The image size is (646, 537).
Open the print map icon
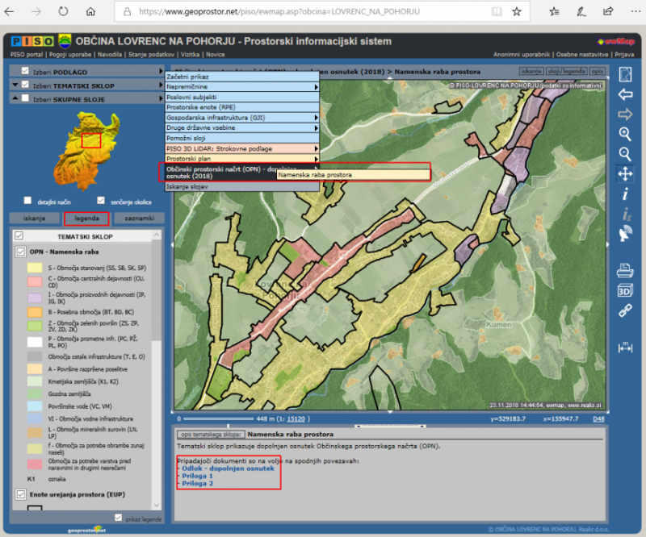click(x=625, y=271)
